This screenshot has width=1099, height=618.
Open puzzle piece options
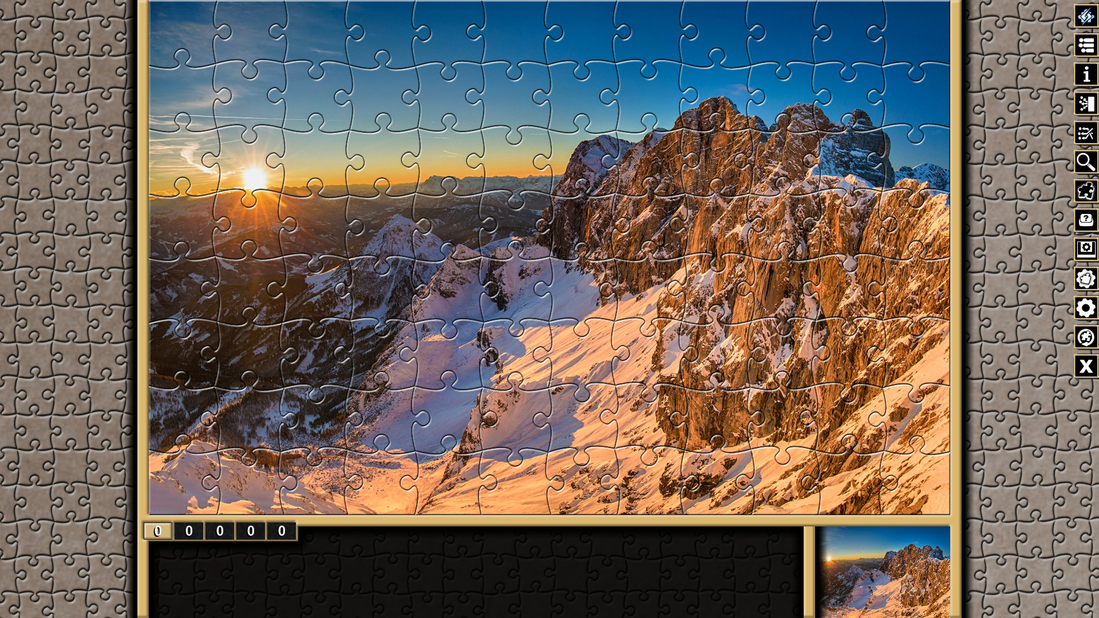pos(1085,278)
